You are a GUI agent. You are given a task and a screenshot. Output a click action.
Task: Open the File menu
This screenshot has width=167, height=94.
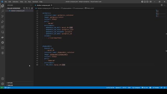pyautogui.click(x=6, y=2)
